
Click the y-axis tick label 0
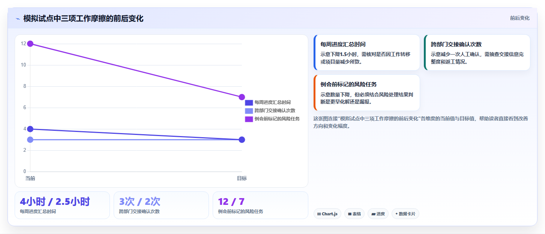(25, 172)
